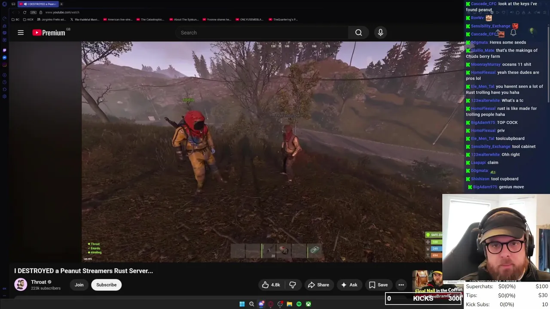
Task: Open Spotify from the taskbar
Action: [299, 304]
